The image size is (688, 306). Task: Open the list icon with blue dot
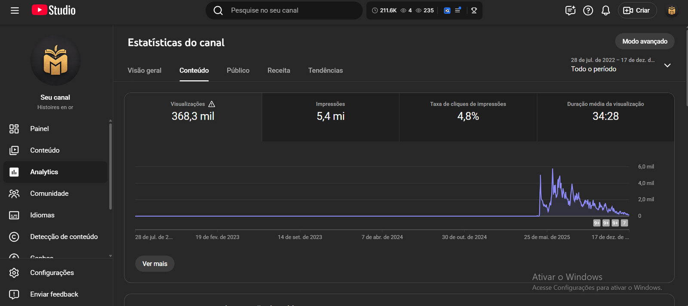pyautogui.click(x=458, y=10)
